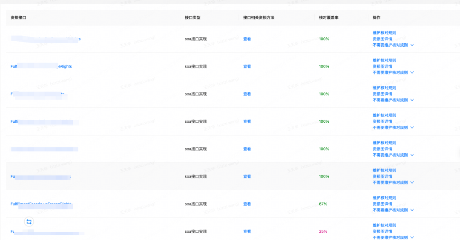Viewport: 460px width, 240px height.
Task: Open 维护核对规则 for the 67% row
Action: coord(384,198)
